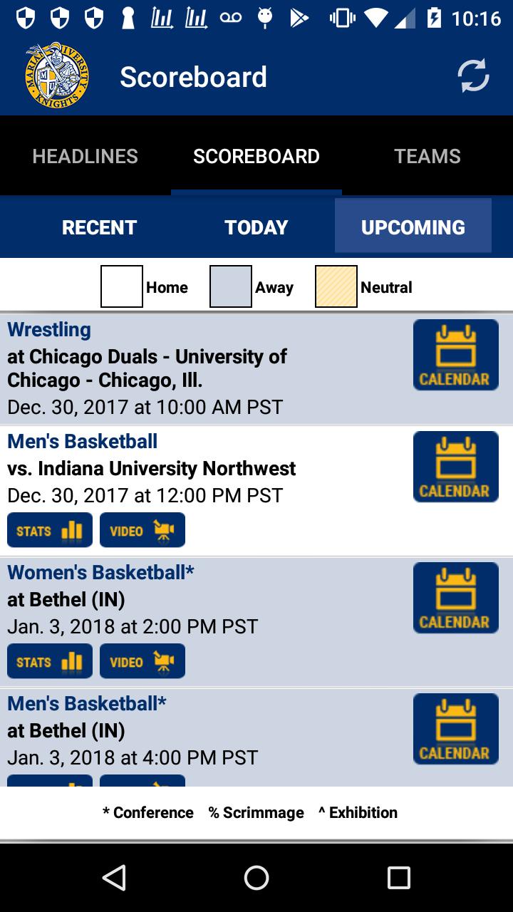Open stats for Indiana University Northwest game
The image size is (513, 912).
(50, 530)
